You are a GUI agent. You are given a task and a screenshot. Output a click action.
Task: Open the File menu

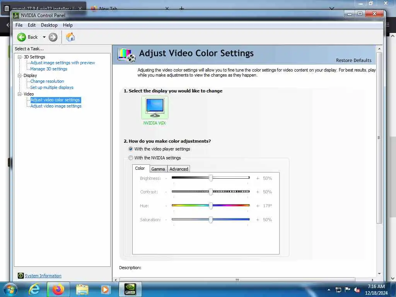point(19,25)
